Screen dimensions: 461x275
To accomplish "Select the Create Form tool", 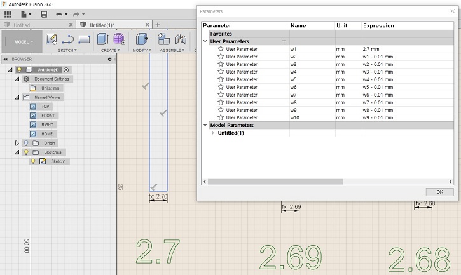I will click(x=119, y=39).
